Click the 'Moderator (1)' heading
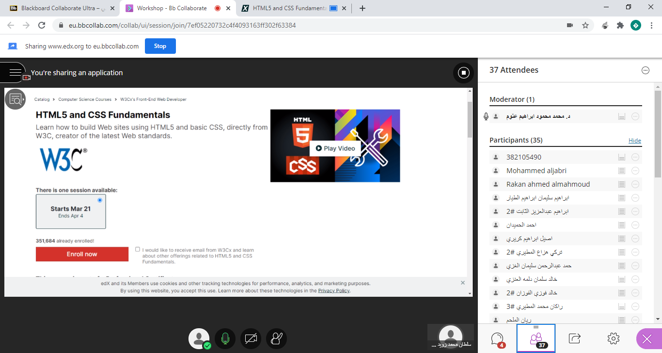 tap(512, 99)
